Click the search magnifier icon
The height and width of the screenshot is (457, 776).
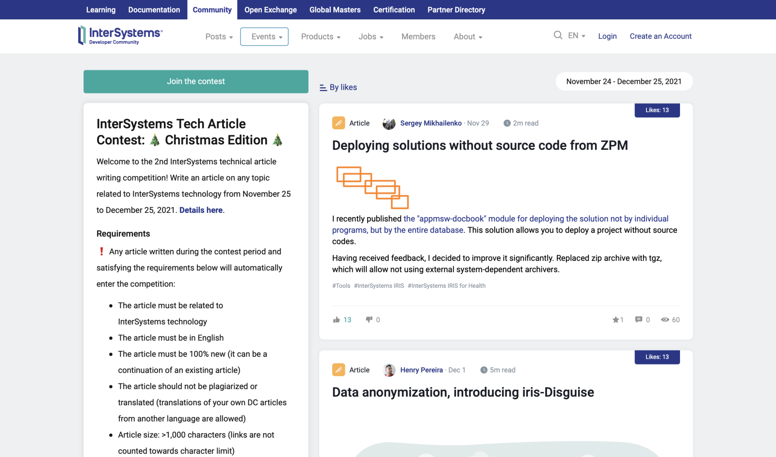coord(558,35)
